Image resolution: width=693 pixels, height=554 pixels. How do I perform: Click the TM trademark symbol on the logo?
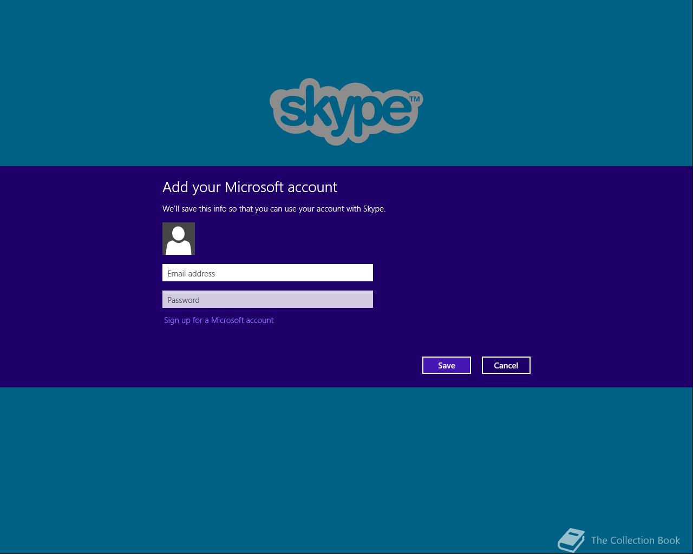point(415,99)
